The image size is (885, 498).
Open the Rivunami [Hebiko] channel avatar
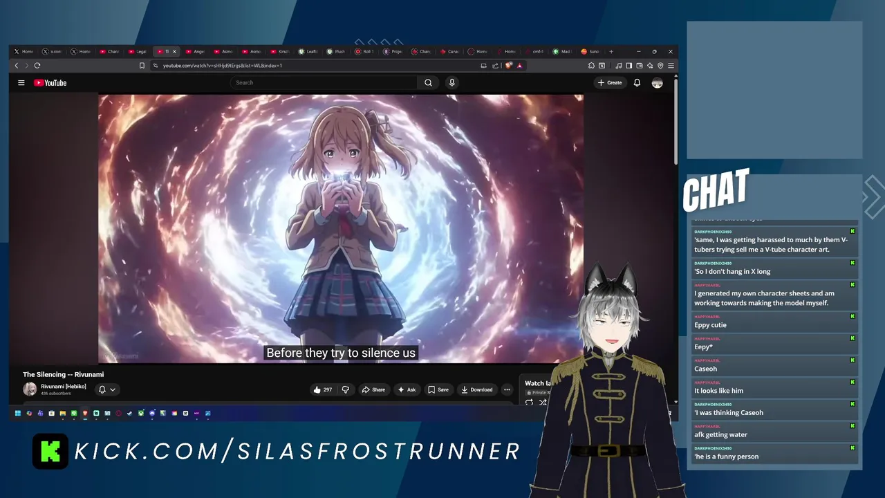click(x=30, y=389)
